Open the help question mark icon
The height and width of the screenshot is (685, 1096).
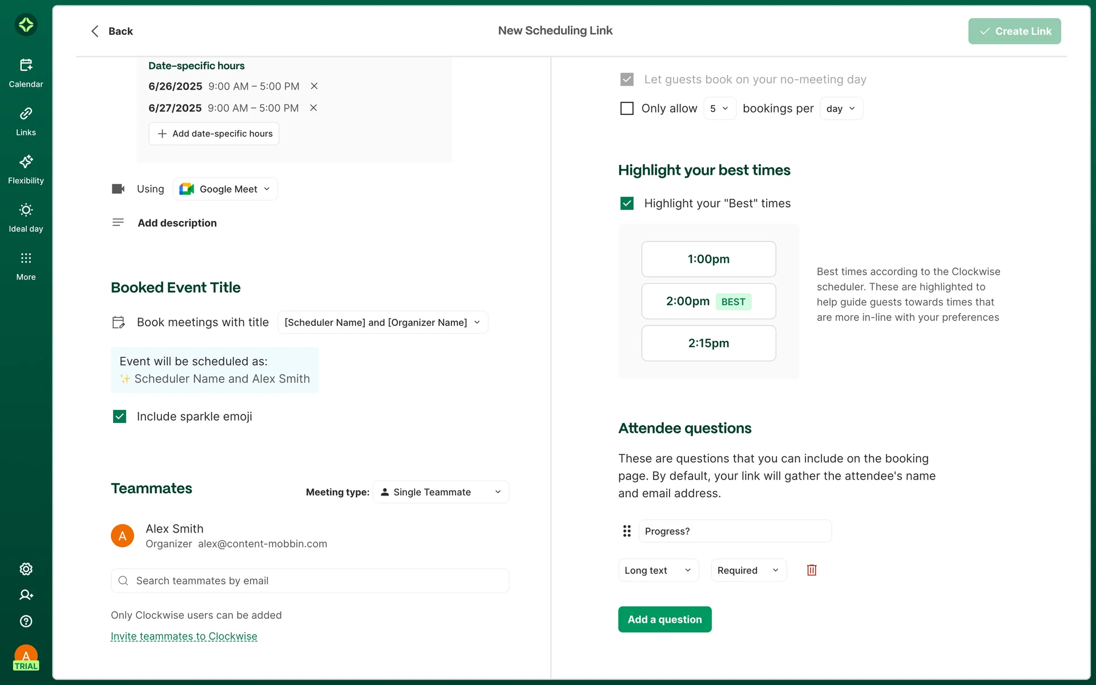coord(26,621)
